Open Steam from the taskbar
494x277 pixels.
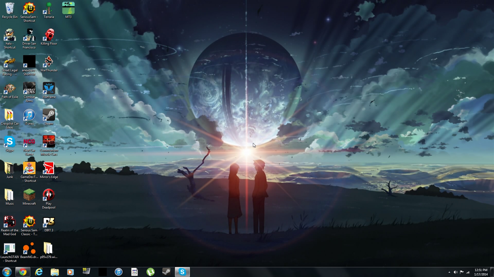pos(166,272)
